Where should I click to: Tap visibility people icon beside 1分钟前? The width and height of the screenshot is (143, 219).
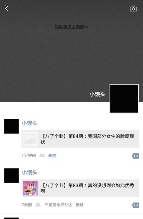(x=42, y=155)
